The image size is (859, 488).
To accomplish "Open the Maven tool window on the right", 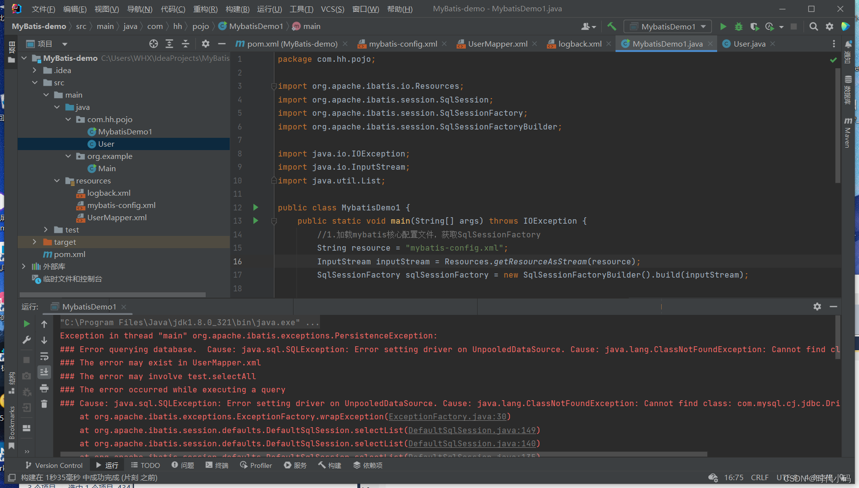I will 848,131.
